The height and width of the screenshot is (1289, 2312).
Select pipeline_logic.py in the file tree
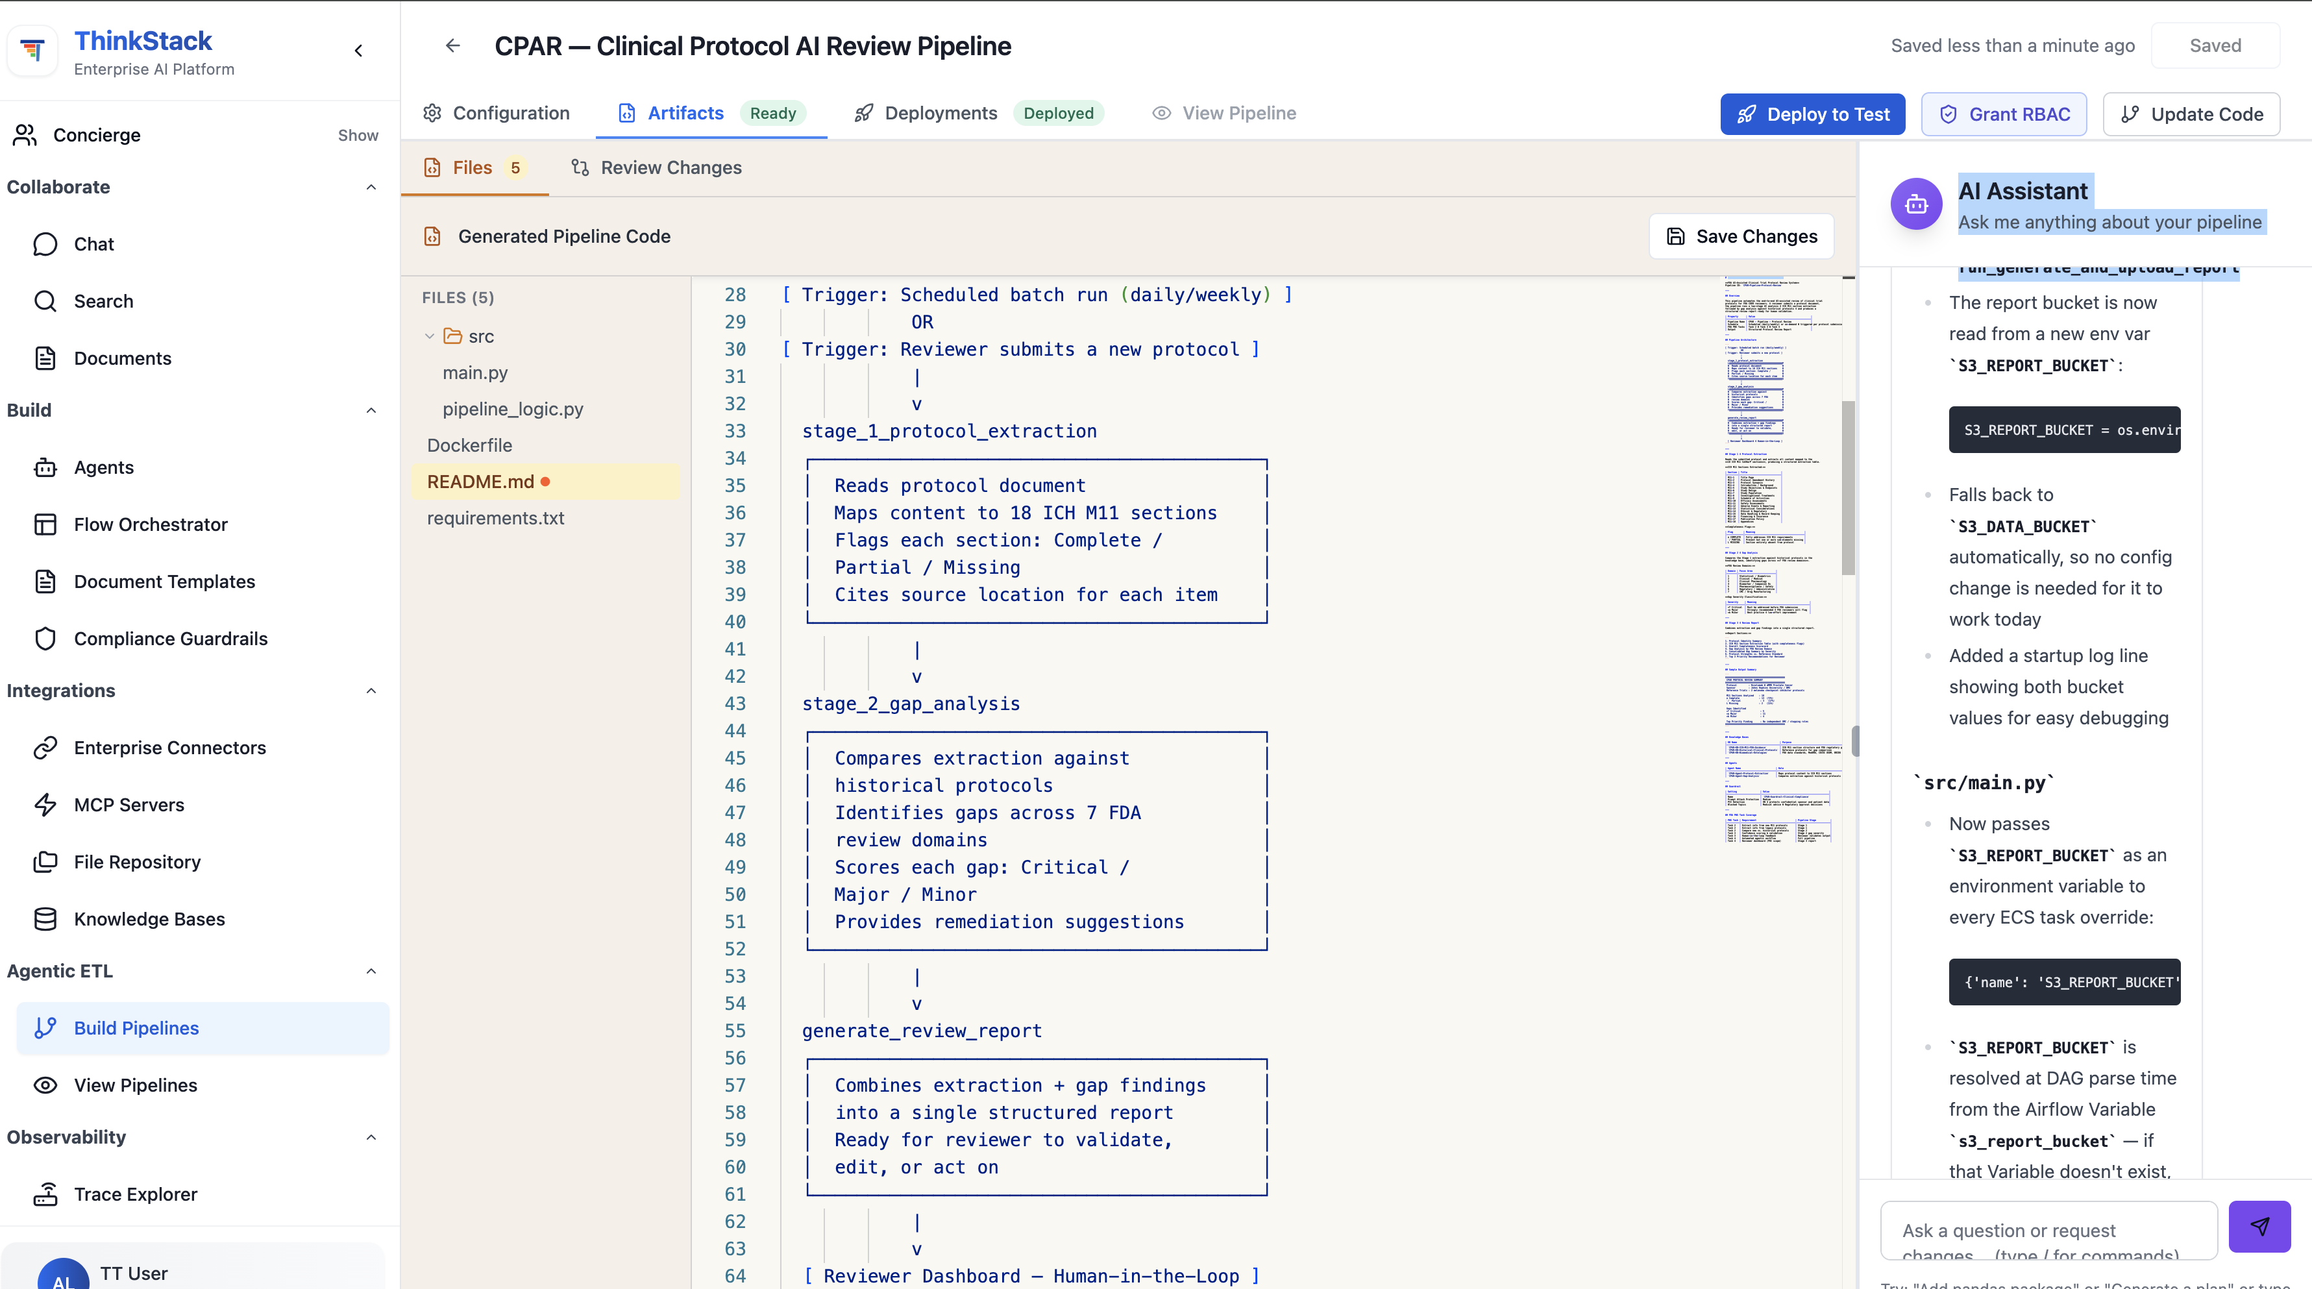(x=513, y=410)
